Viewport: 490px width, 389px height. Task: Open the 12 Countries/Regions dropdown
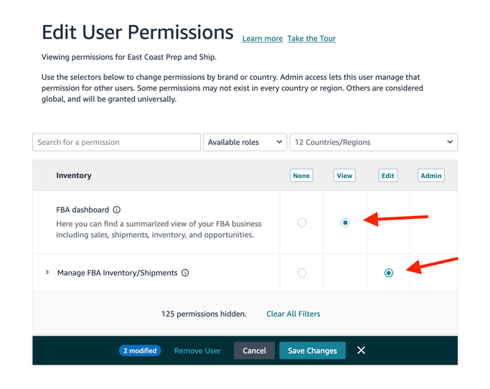click(373, 142)
